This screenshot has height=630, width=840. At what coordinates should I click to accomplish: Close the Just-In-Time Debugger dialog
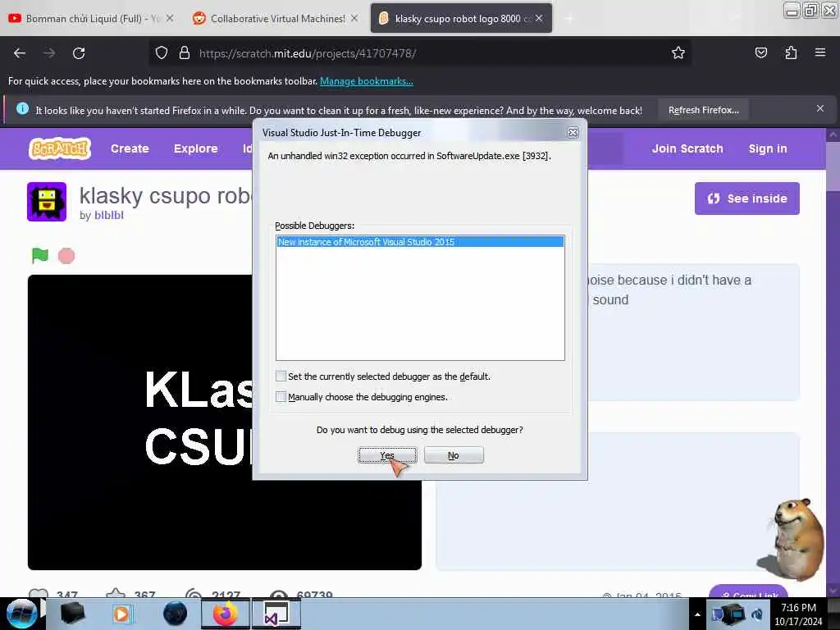click(573, 132)
